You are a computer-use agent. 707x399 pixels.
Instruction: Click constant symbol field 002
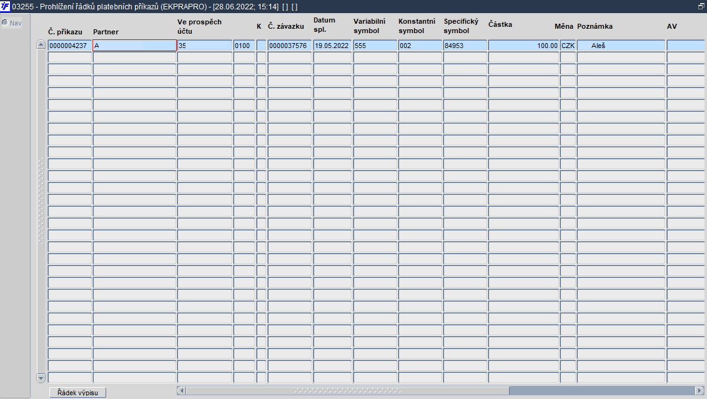coord(420,46)
